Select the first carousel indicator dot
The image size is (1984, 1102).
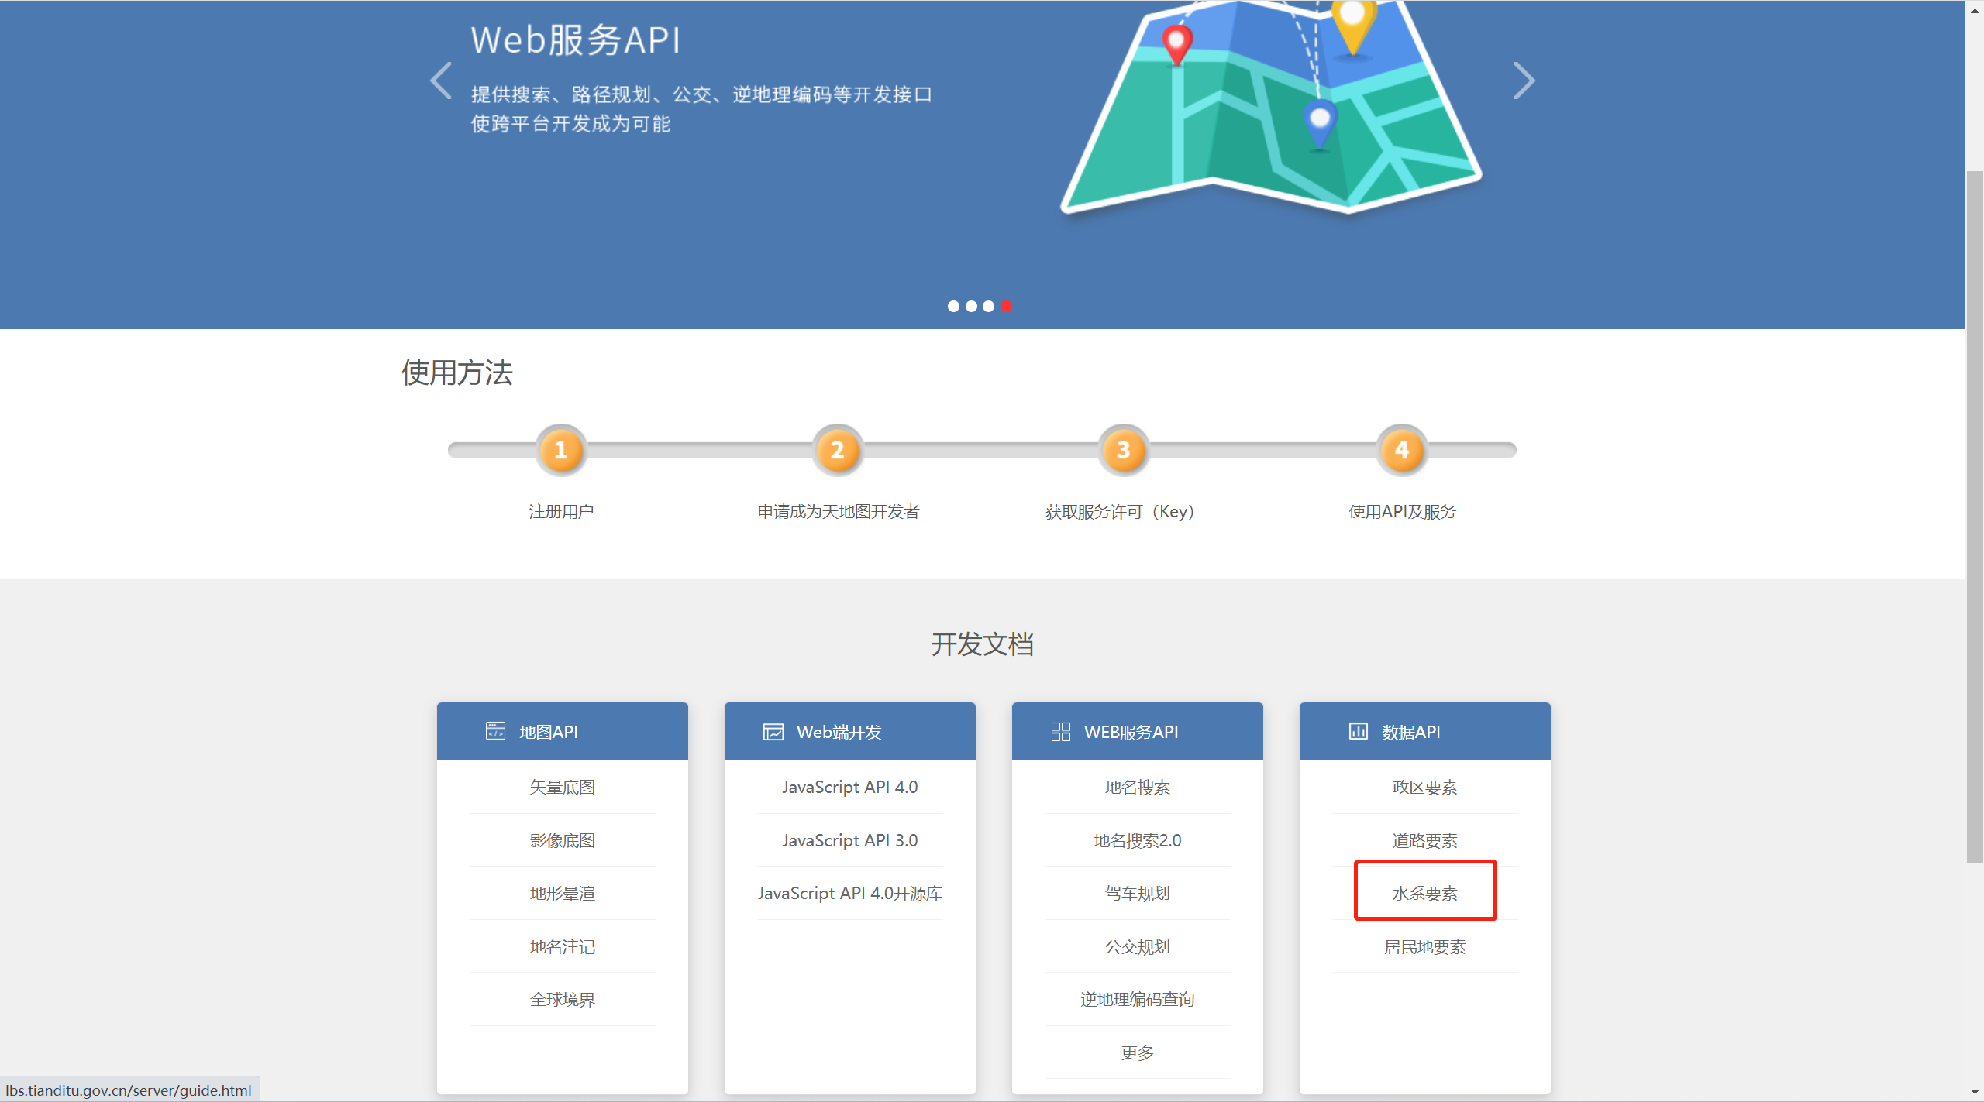953,306
